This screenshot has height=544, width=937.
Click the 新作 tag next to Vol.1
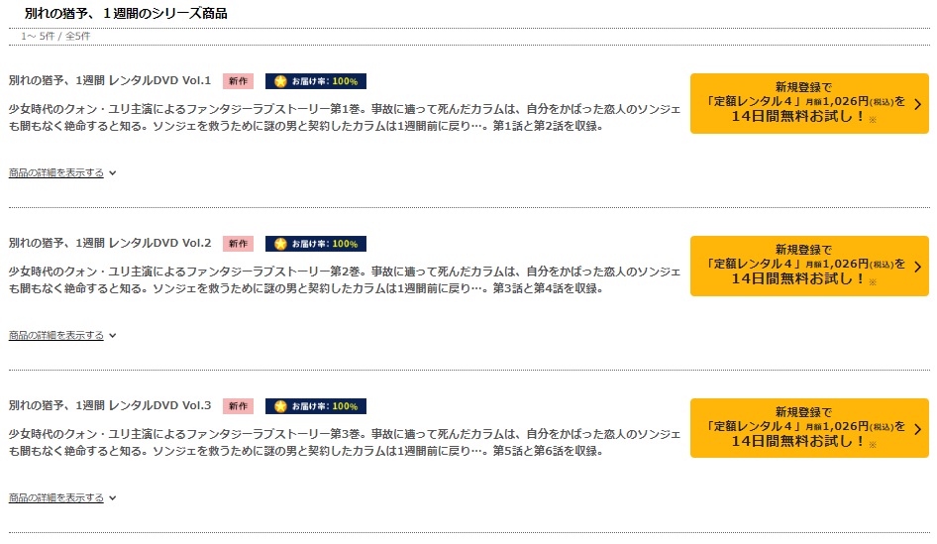(238, 81)
